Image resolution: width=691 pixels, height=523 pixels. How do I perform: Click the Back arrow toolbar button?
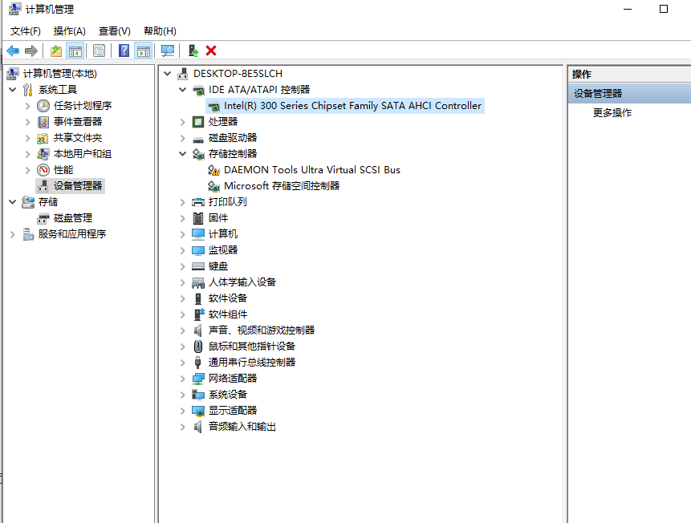click(x=13, y=51)
